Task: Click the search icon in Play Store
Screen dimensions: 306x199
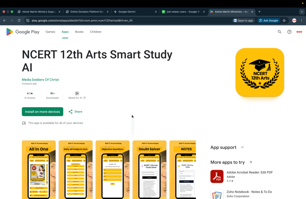Action: coord(279,32)
